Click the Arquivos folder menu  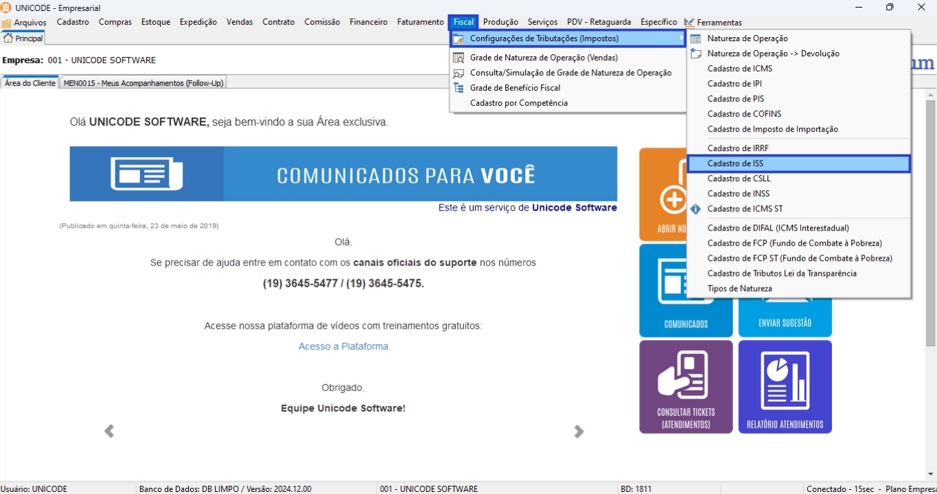[25, 23]
